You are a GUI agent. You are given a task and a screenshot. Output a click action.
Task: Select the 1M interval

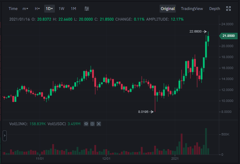click(73, 9)
